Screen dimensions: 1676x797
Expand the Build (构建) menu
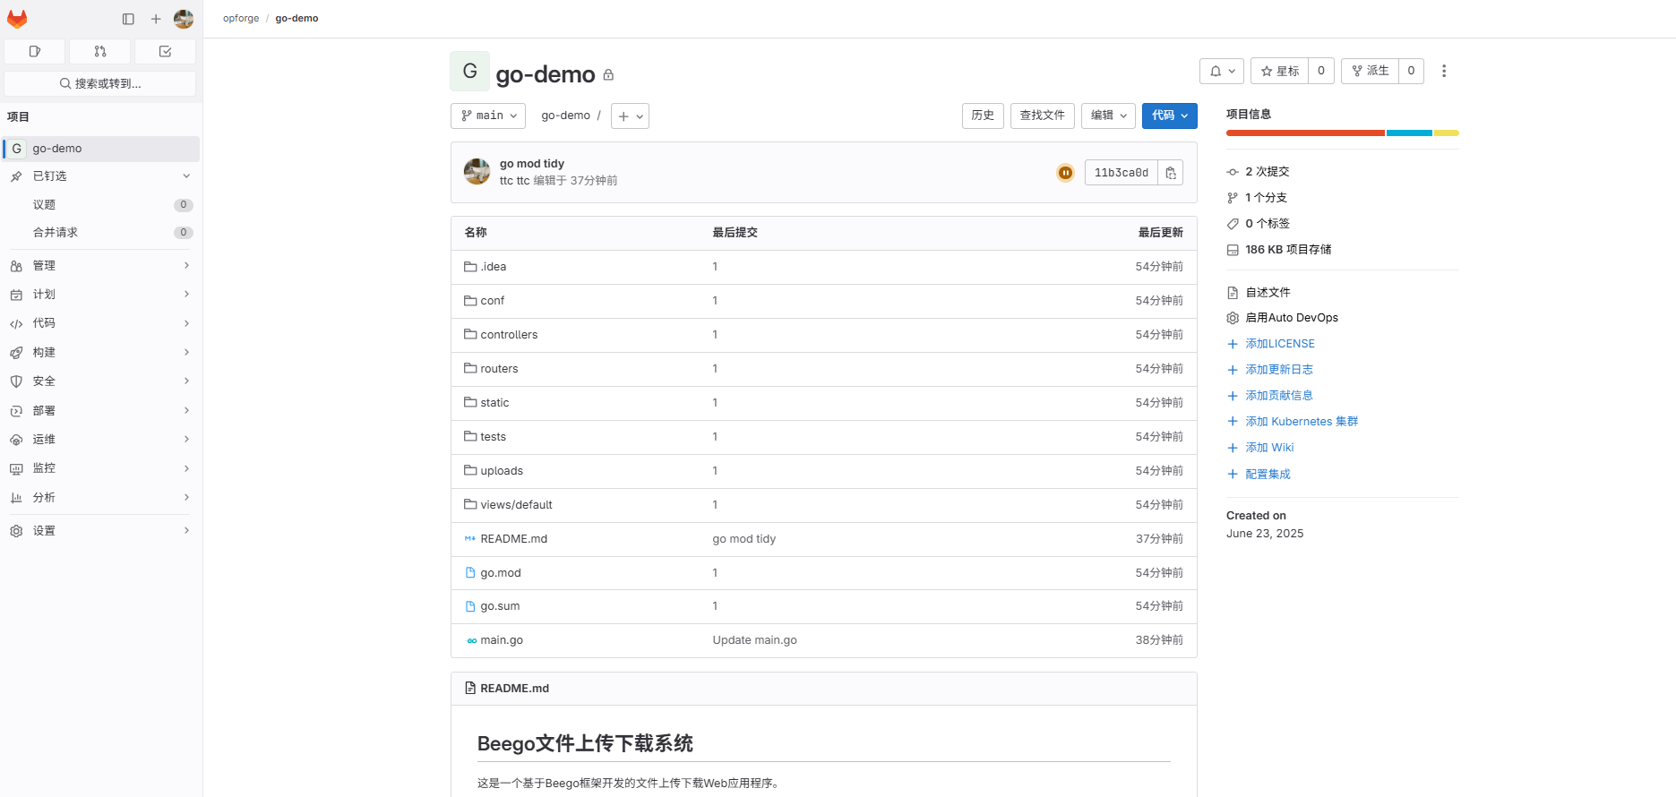(x=101, y=353)
